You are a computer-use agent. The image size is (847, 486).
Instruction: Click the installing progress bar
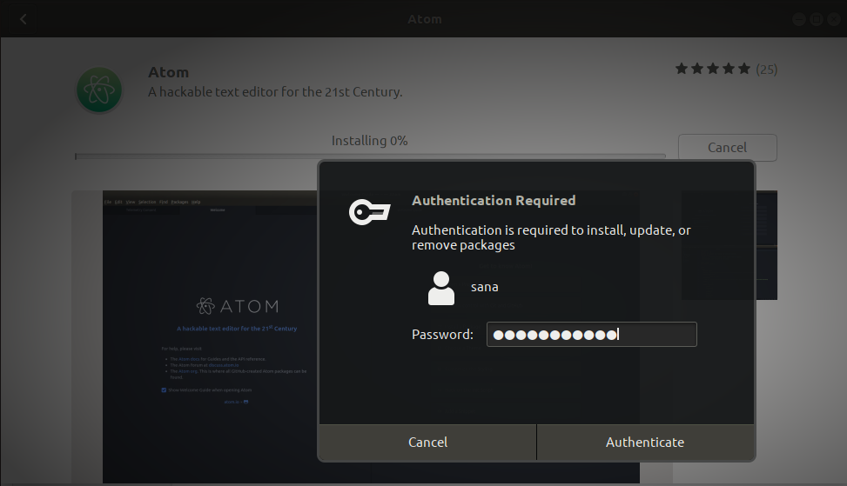pos(370,156)
